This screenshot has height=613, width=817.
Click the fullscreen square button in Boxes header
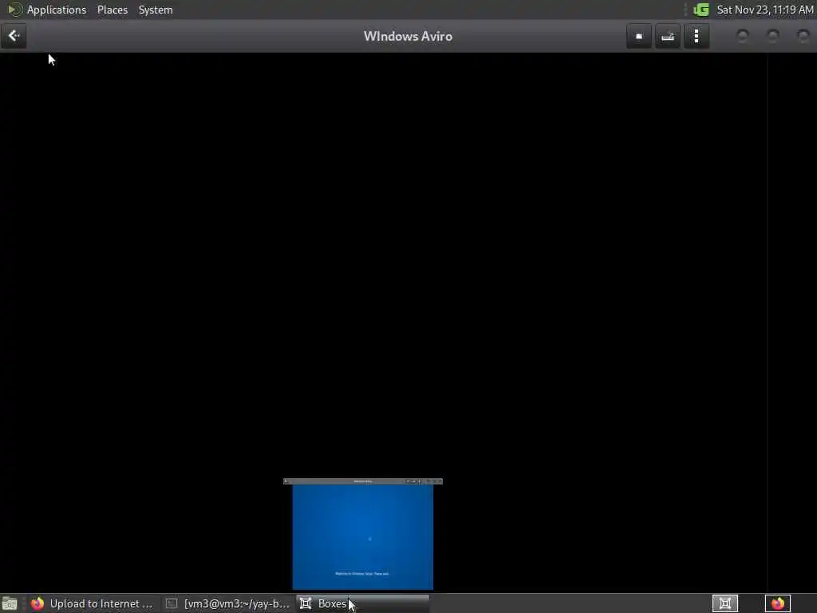click(x=639, y=37)
